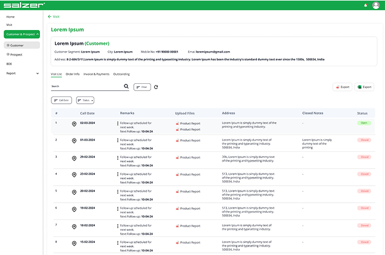
Task: Expand the Report sidebar menu
Action: [37, 73]
